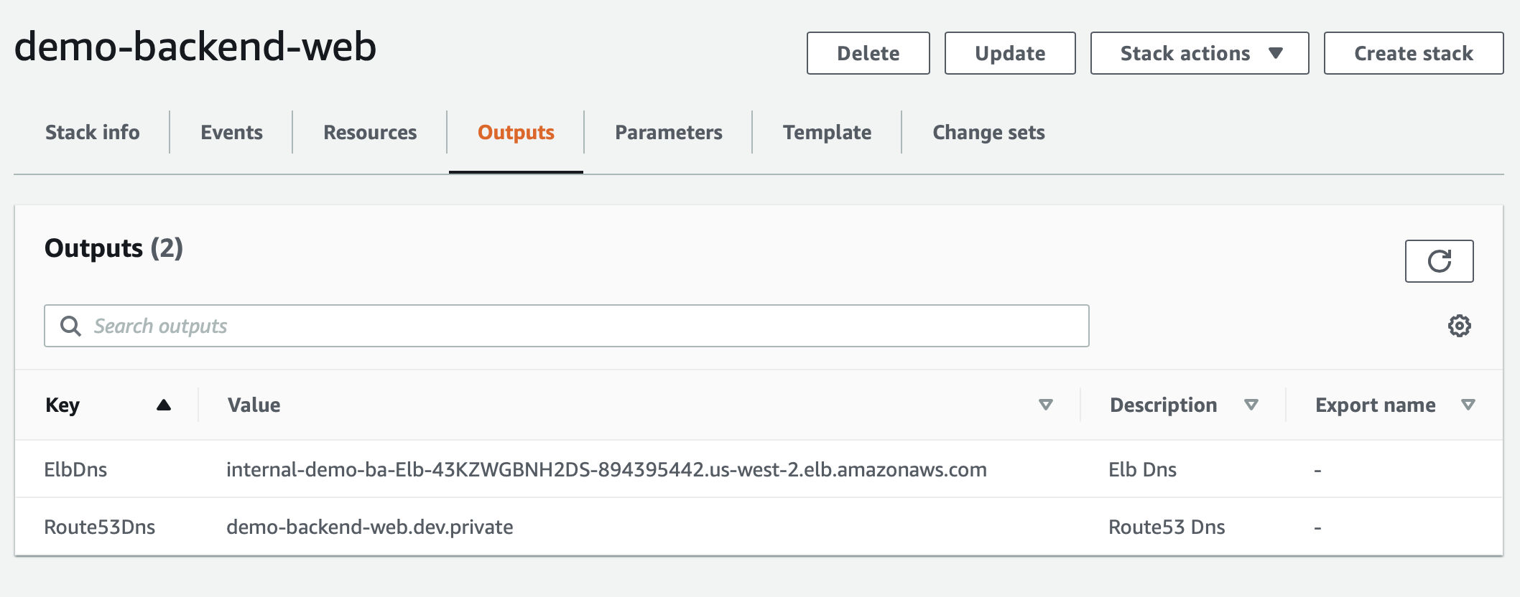
Task: Open table preferences gear icon
Action: tap(1459, 326)
